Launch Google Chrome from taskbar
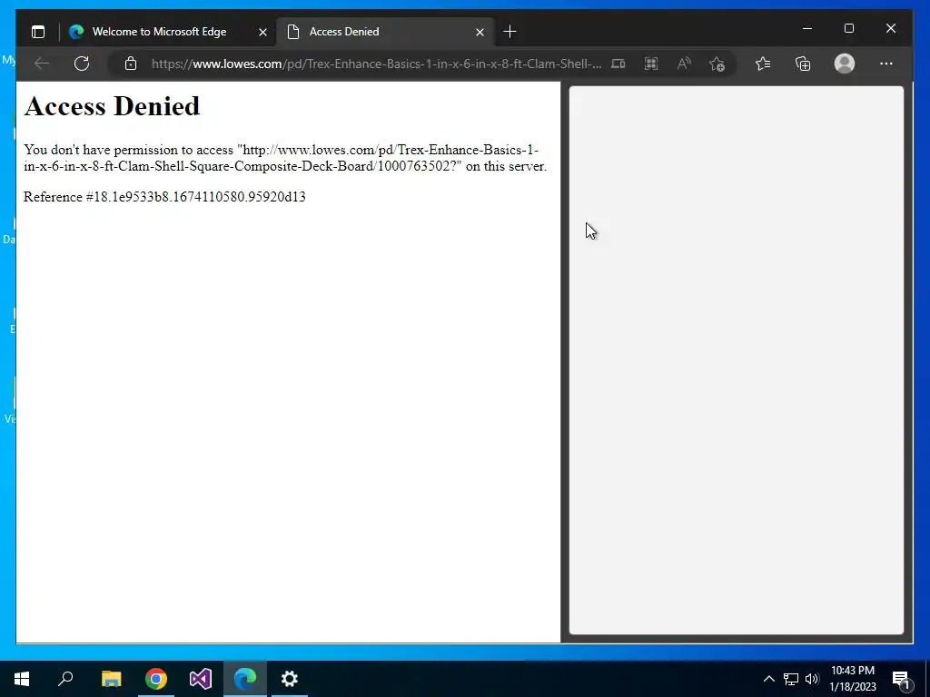This screenshot has height=697, width=930. point(156,679)
